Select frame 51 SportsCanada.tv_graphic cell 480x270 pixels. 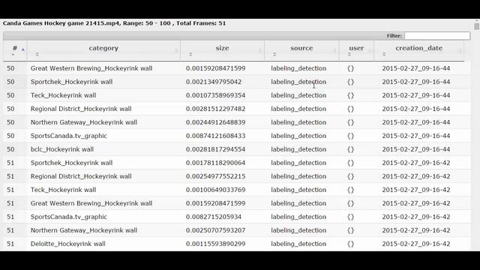68,217
